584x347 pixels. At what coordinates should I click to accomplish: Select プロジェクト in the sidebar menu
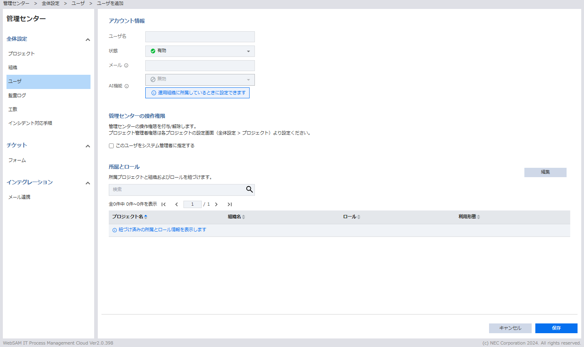point(22,54)
